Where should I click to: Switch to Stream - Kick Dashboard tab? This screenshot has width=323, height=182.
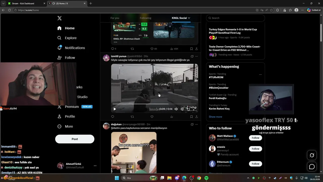pyautogui.click(x=26, y=3)
